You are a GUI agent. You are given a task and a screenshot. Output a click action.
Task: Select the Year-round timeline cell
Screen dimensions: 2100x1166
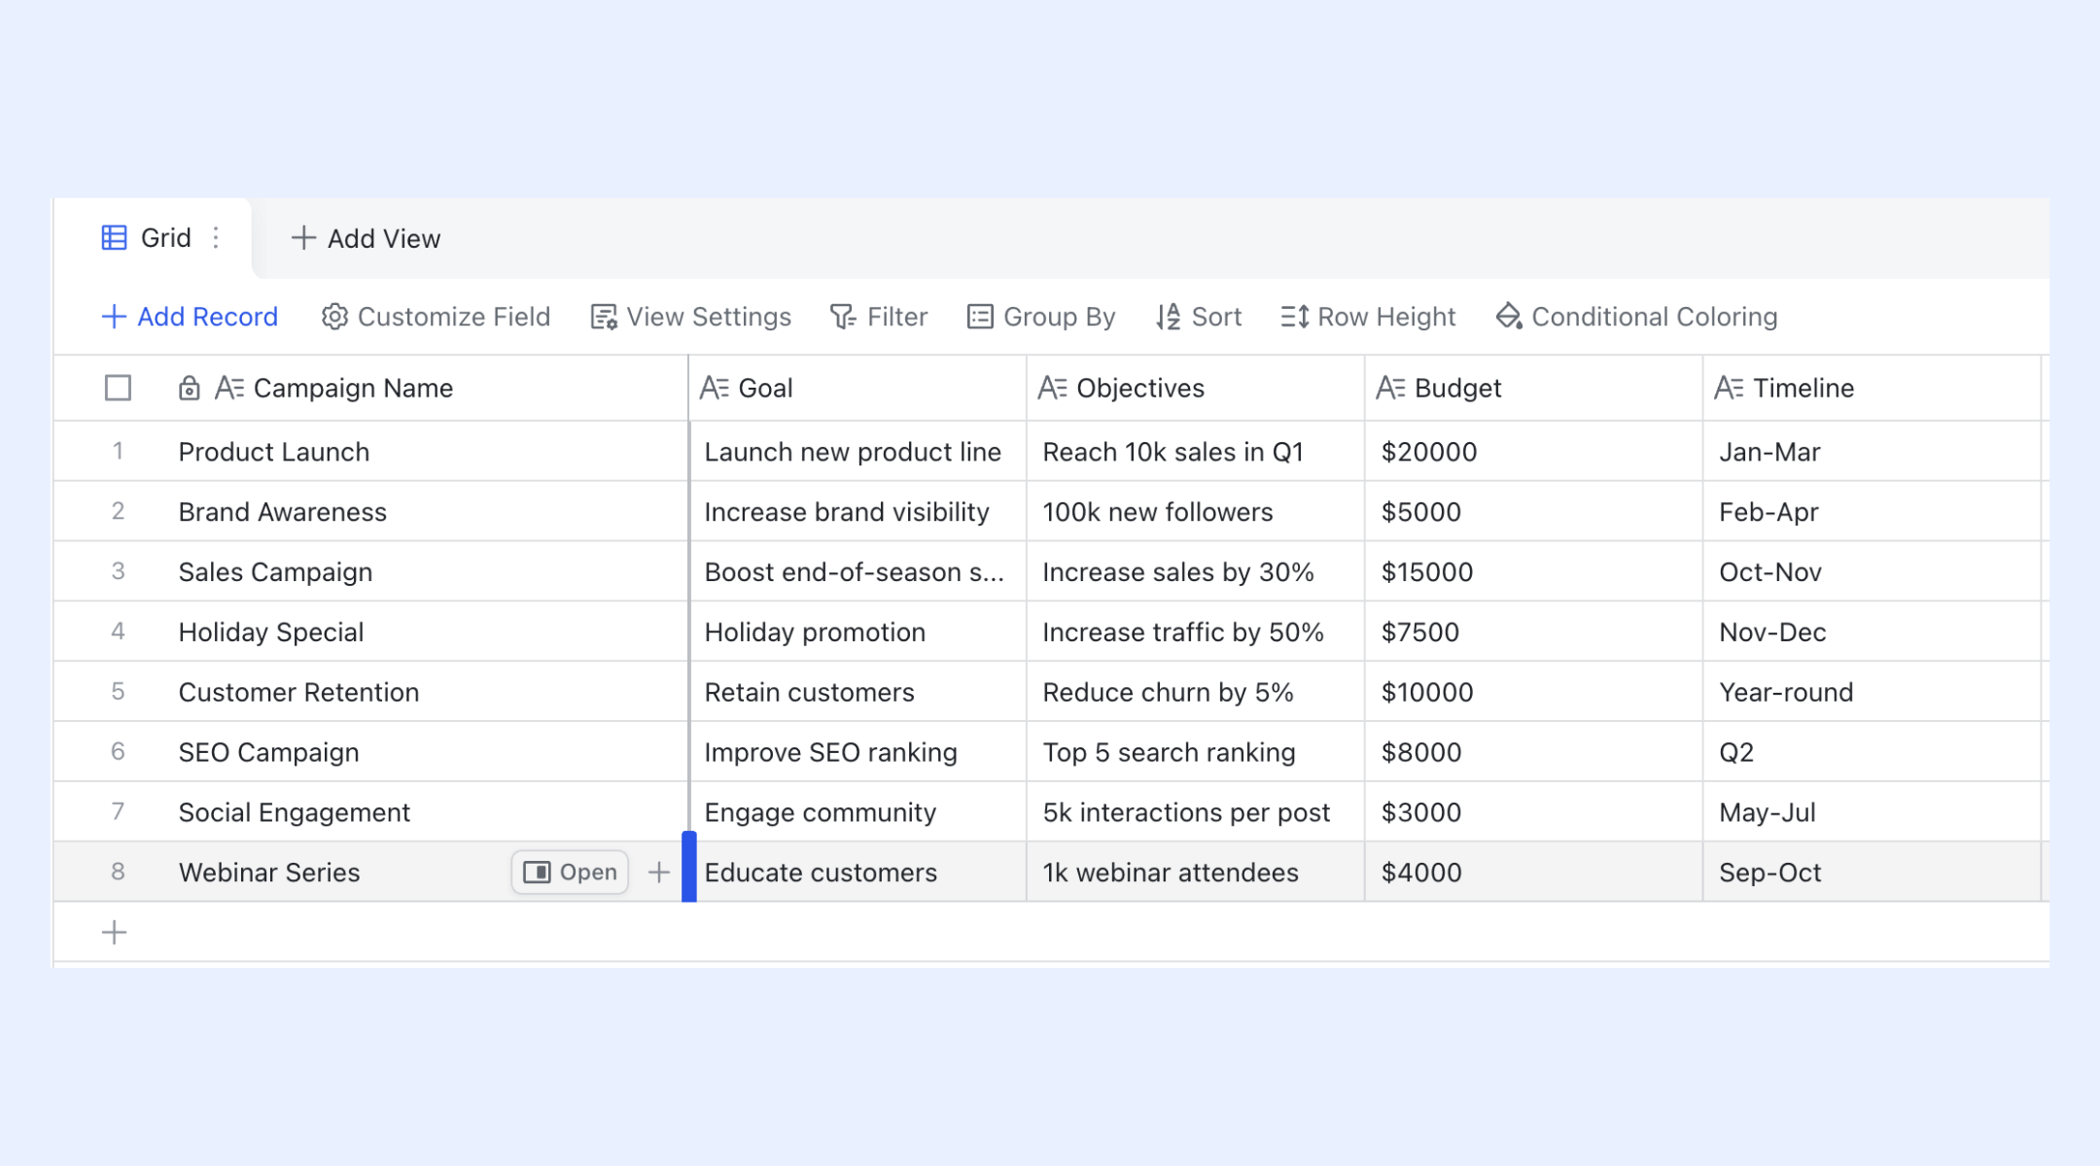pos(1872,693)
